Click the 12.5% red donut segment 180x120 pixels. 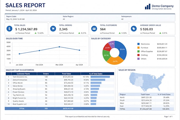coord(107,47)
